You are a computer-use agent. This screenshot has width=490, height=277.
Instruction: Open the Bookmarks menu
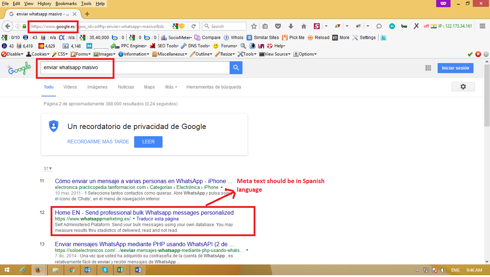coord(67,4)
